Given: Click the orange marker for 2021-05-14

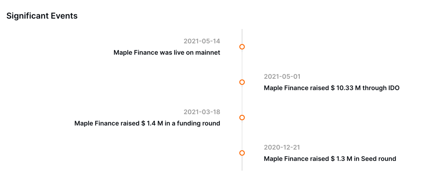Looking at the screenshot, I should pyautogui.click(x=242, y=47).
